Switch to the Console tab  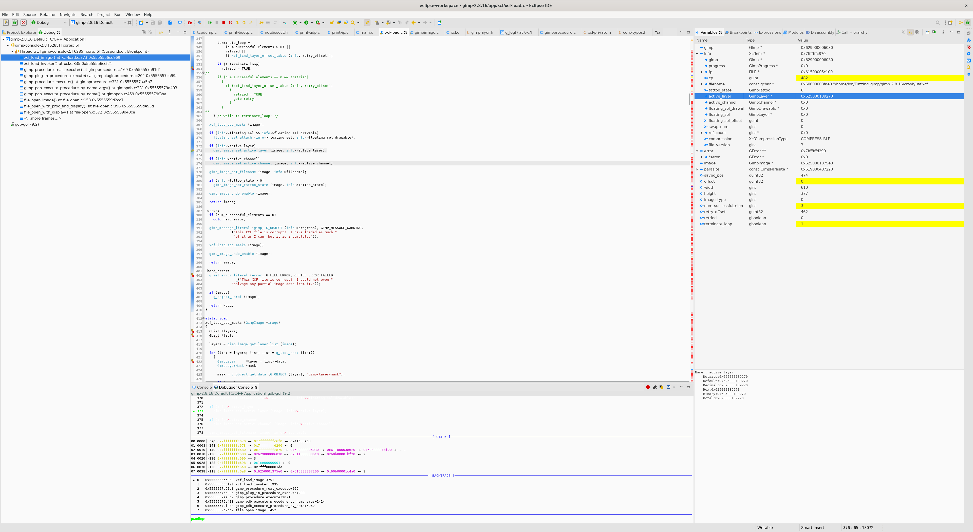pos(202,387)
